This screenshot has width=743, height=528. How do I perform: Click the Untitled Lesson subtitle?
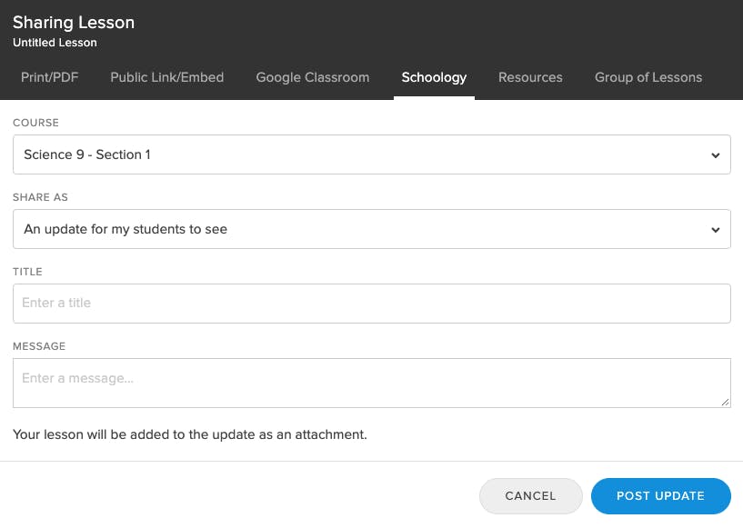[55, 43]
